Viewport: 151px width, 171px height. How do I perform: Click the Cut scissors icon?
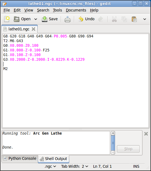click(114, 19)
